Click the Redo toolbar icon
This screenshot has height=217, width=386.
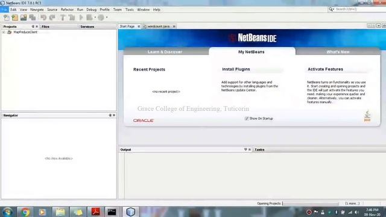[52, 17]
